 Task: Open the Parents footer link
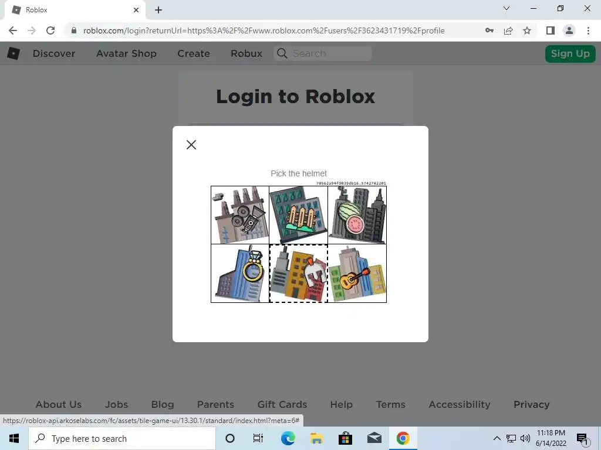[215, 404]
